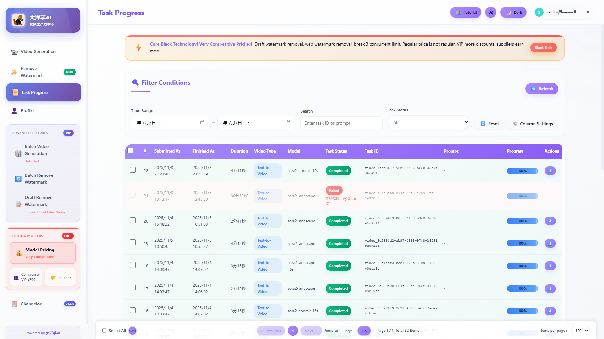Click the Refresh button above filters

point(541,89)
